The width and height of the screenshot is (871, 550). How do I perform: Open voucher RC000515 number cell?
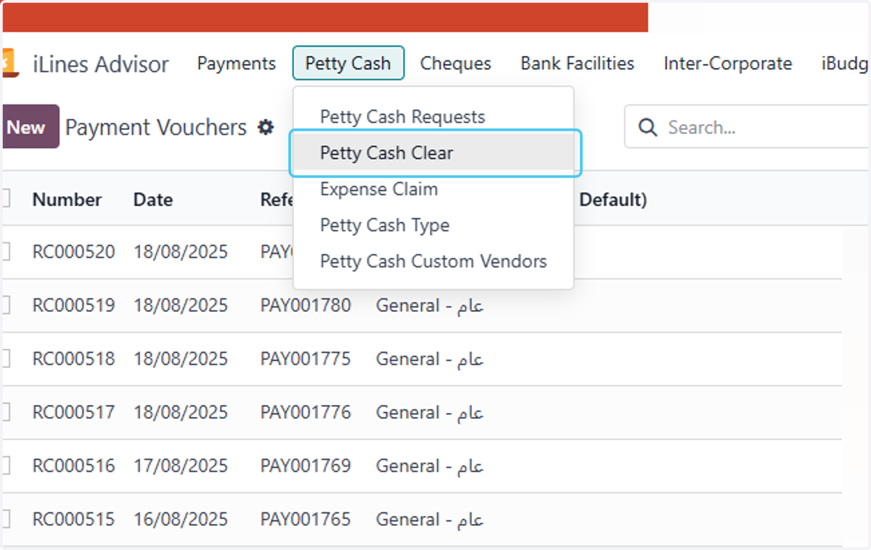[74, 520]
